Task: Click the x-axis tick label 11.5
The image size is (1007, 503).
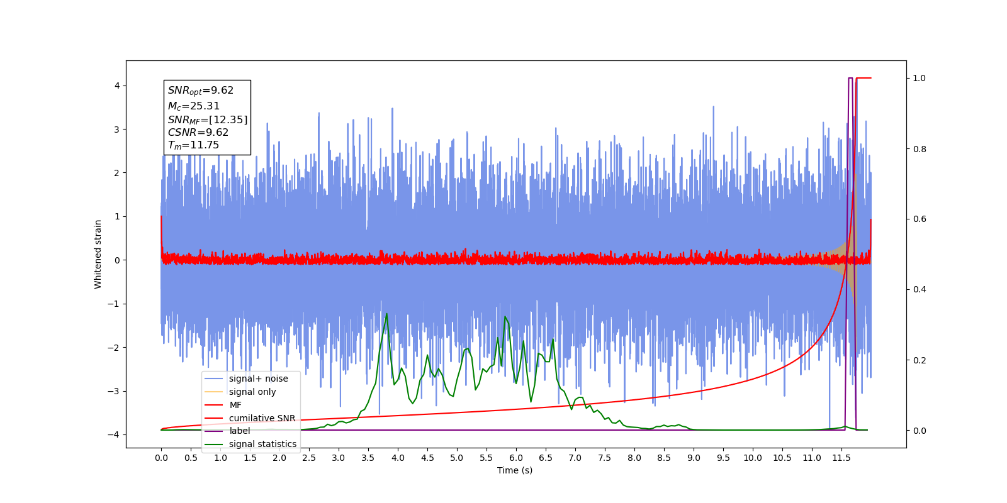Action: click(x=841, y=458)
